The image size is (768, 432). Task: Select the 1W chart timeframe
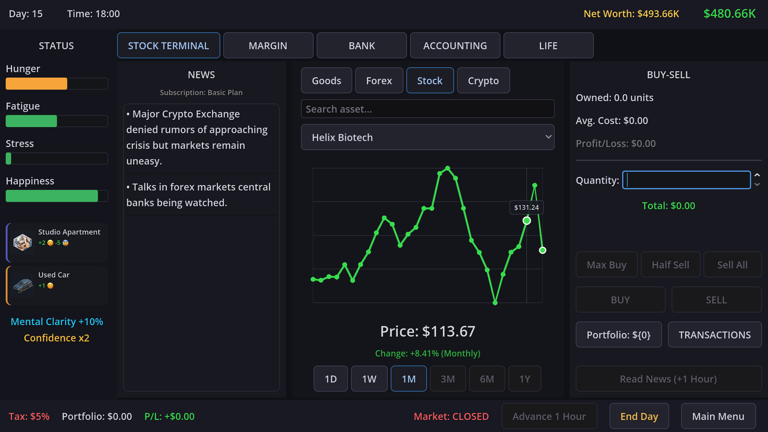[x=369, y=379]
